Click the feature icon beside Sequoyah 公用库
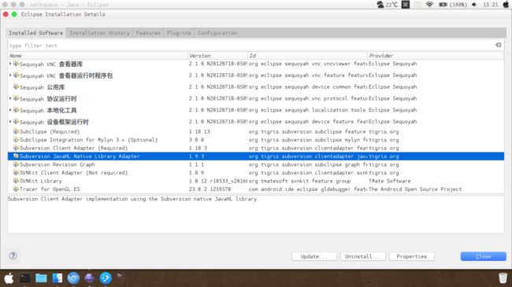Image resolution: width=512 pixels, height=287 pixels. click(16, 86)
